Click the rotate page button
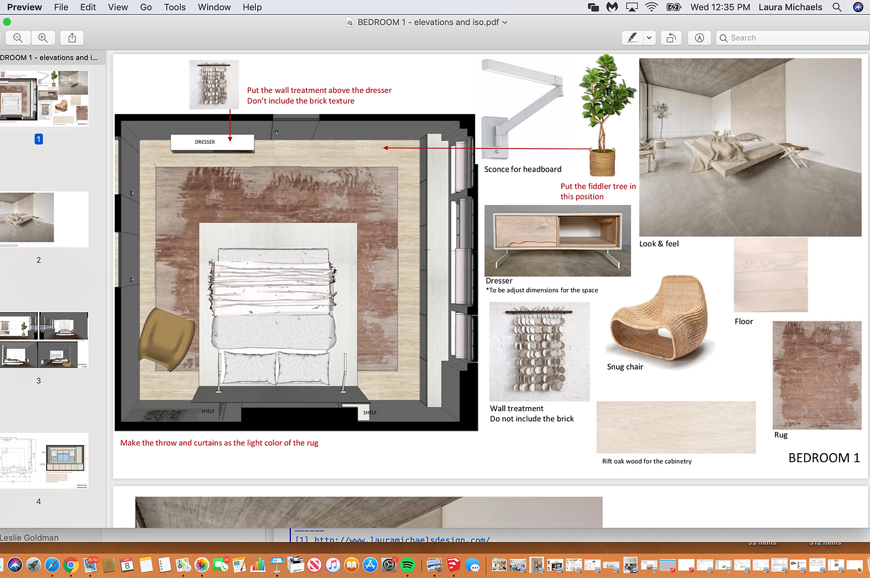Viewport: 870px width, 578px height. click(670, 38)
